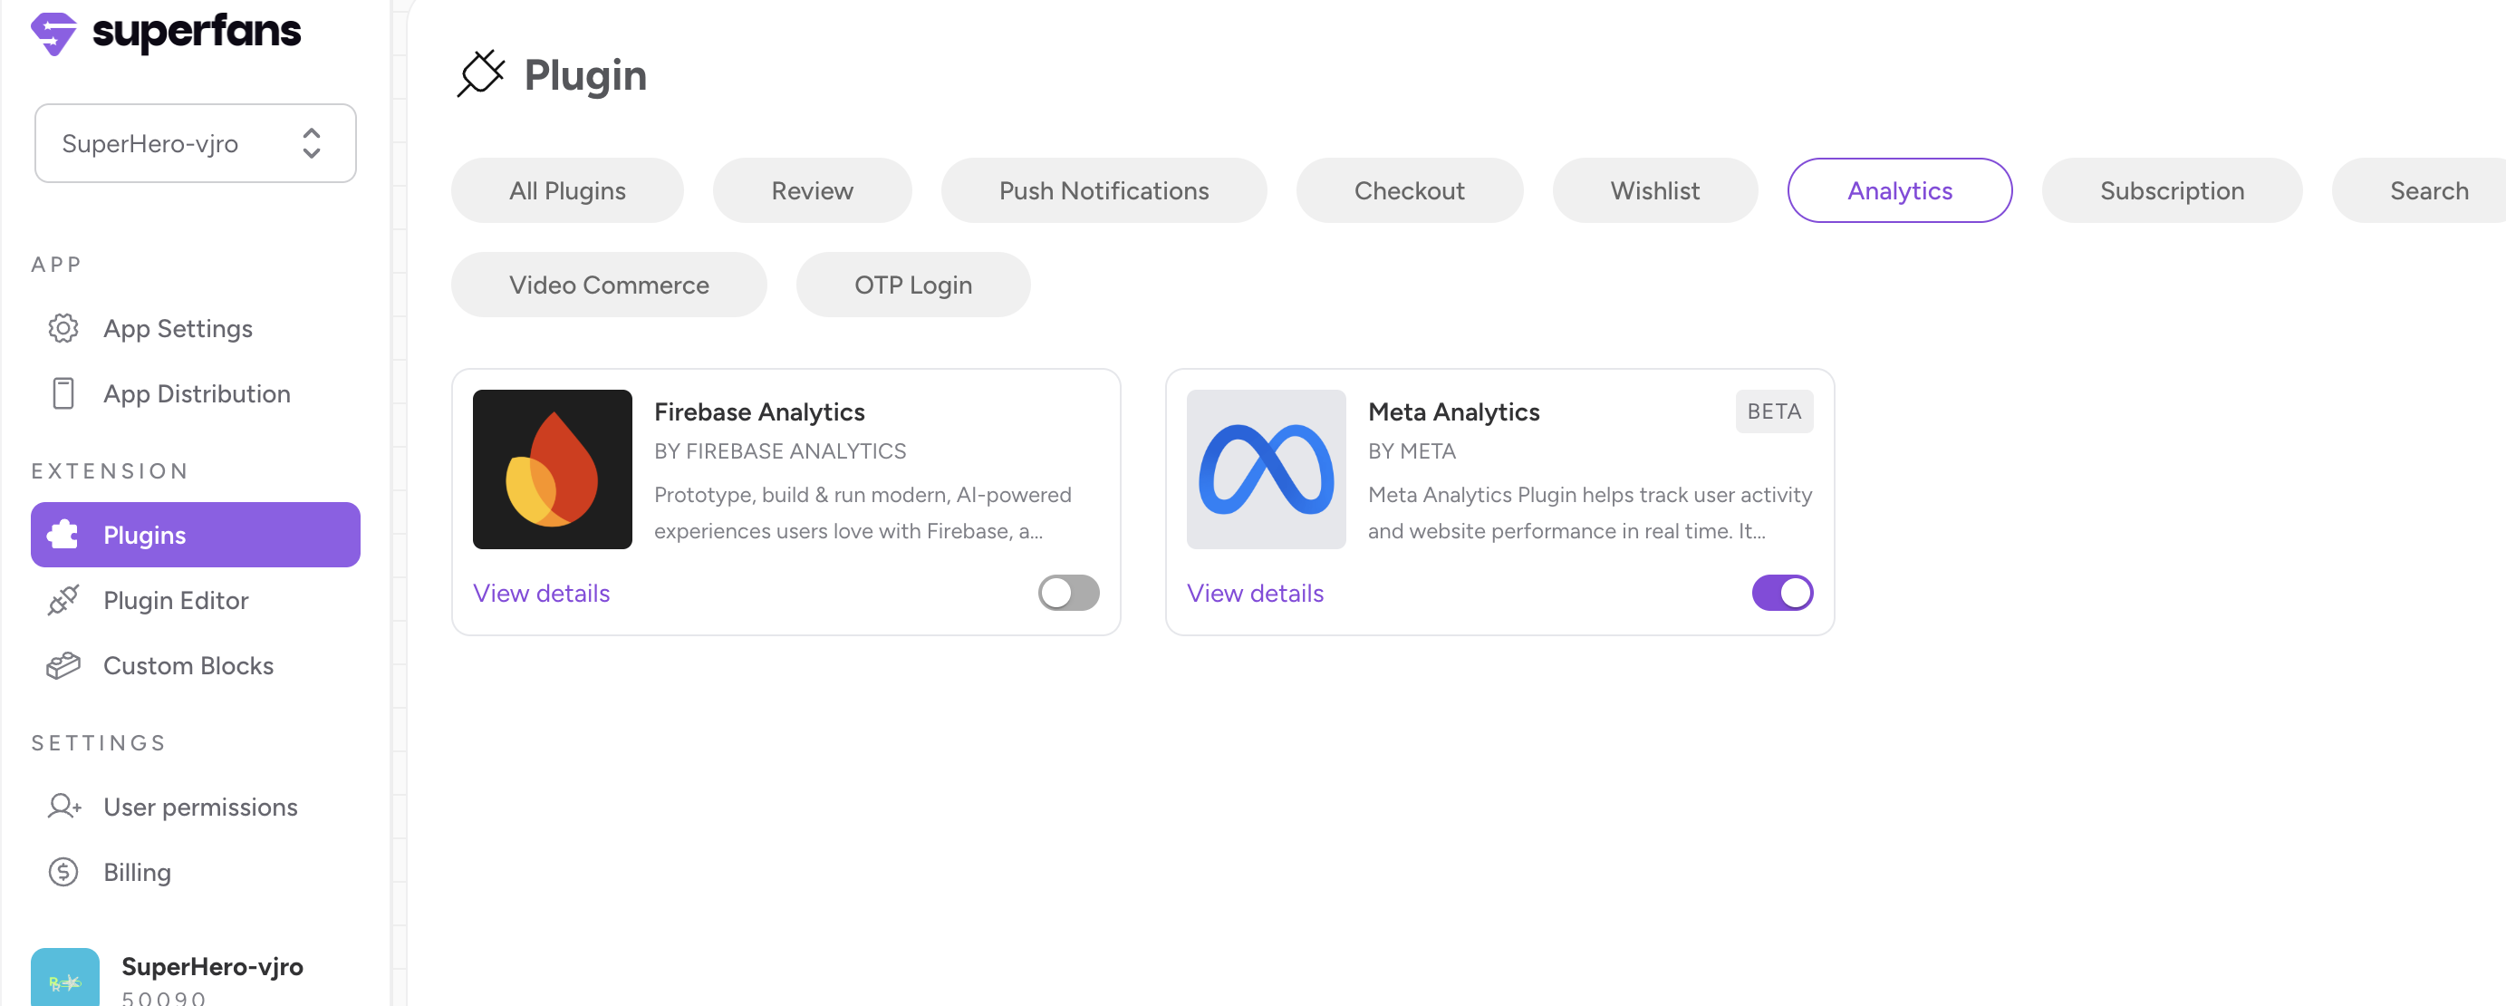2506x1006 pixels.
Task: Select the Checkout category tab
Action: [x=1409, y=190]
